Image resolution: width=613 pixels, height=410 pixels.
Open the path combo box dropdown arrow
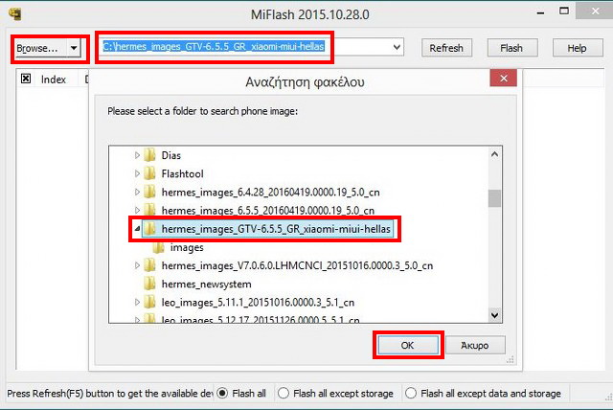tap(397, 47)
